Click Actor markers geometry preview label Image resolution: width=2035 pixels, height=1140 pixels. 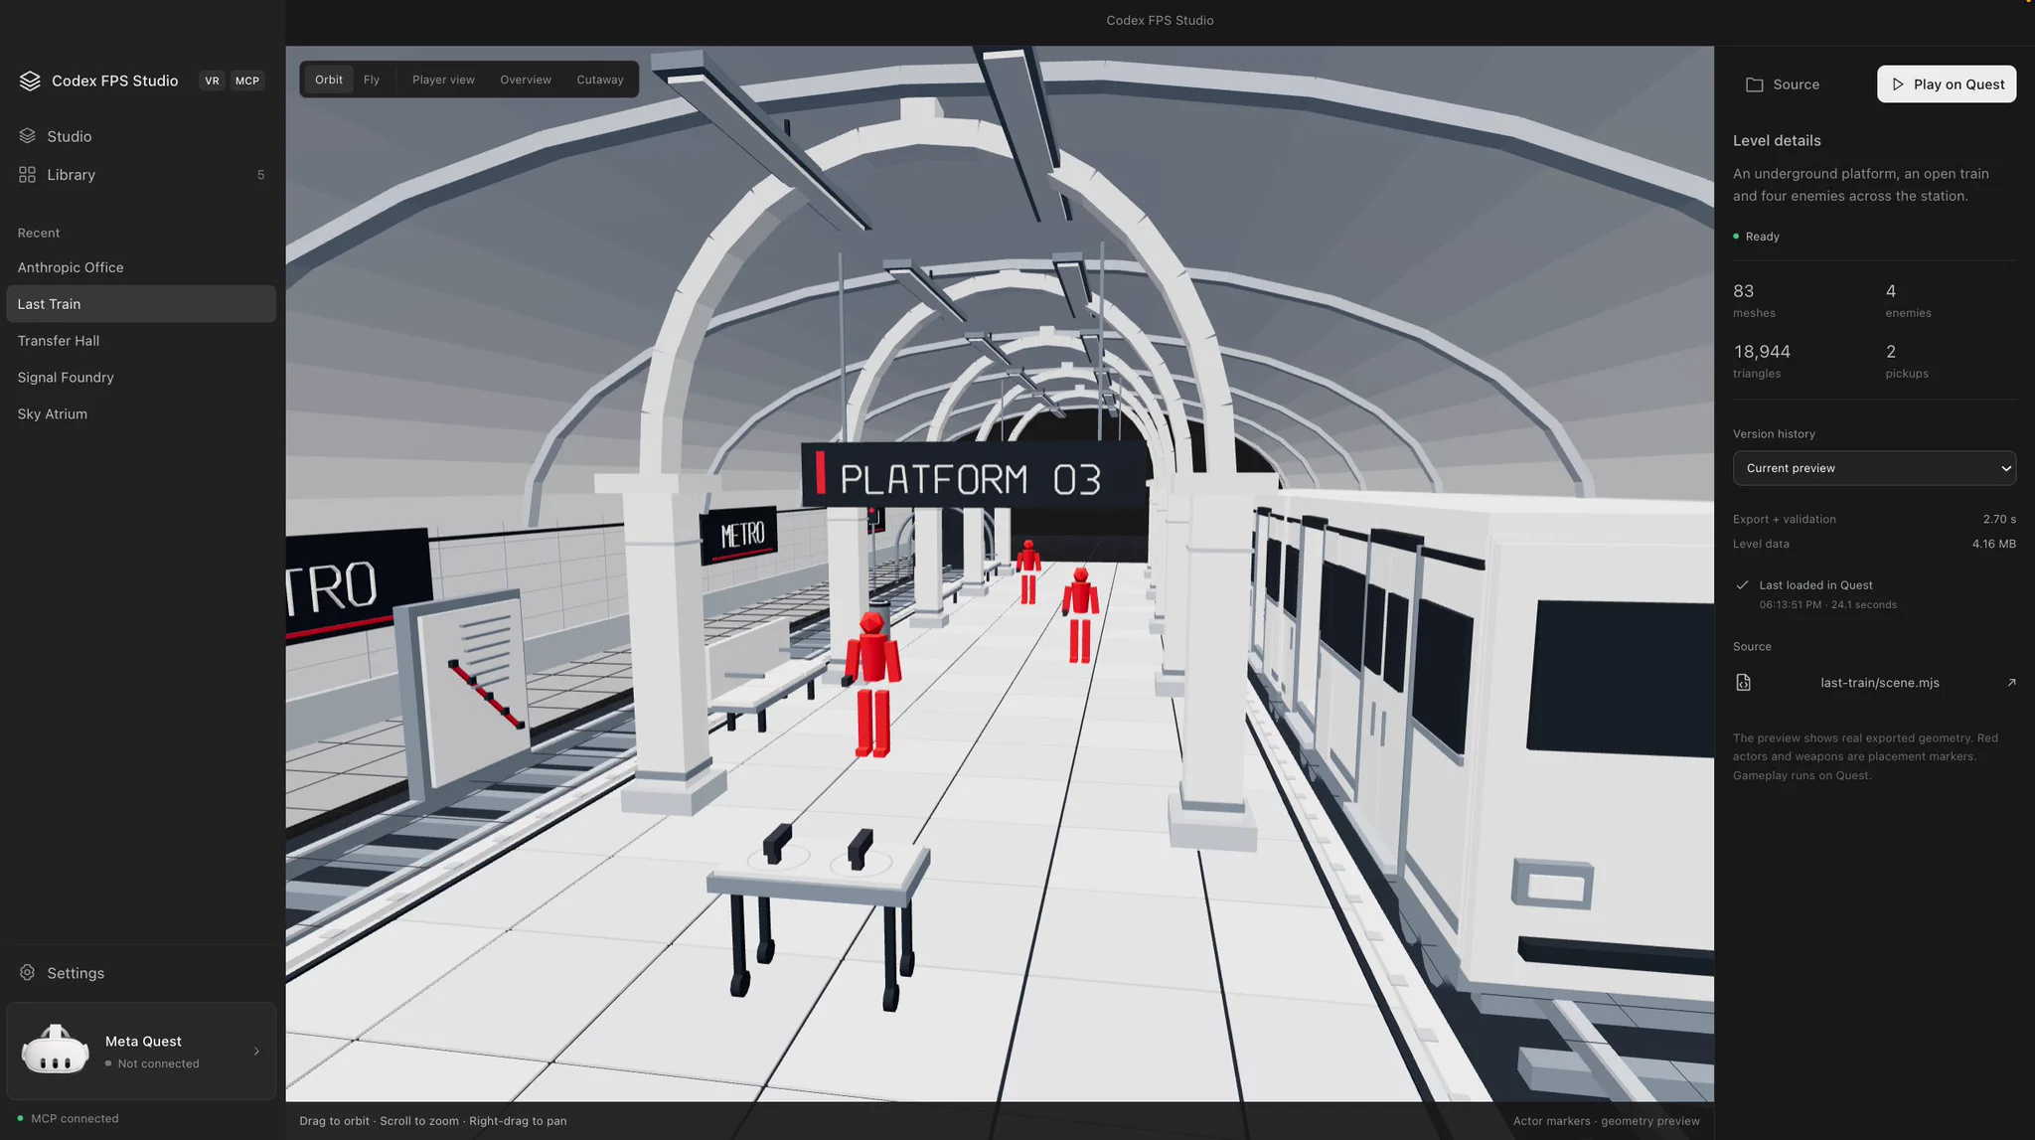pos(1606,1121)
